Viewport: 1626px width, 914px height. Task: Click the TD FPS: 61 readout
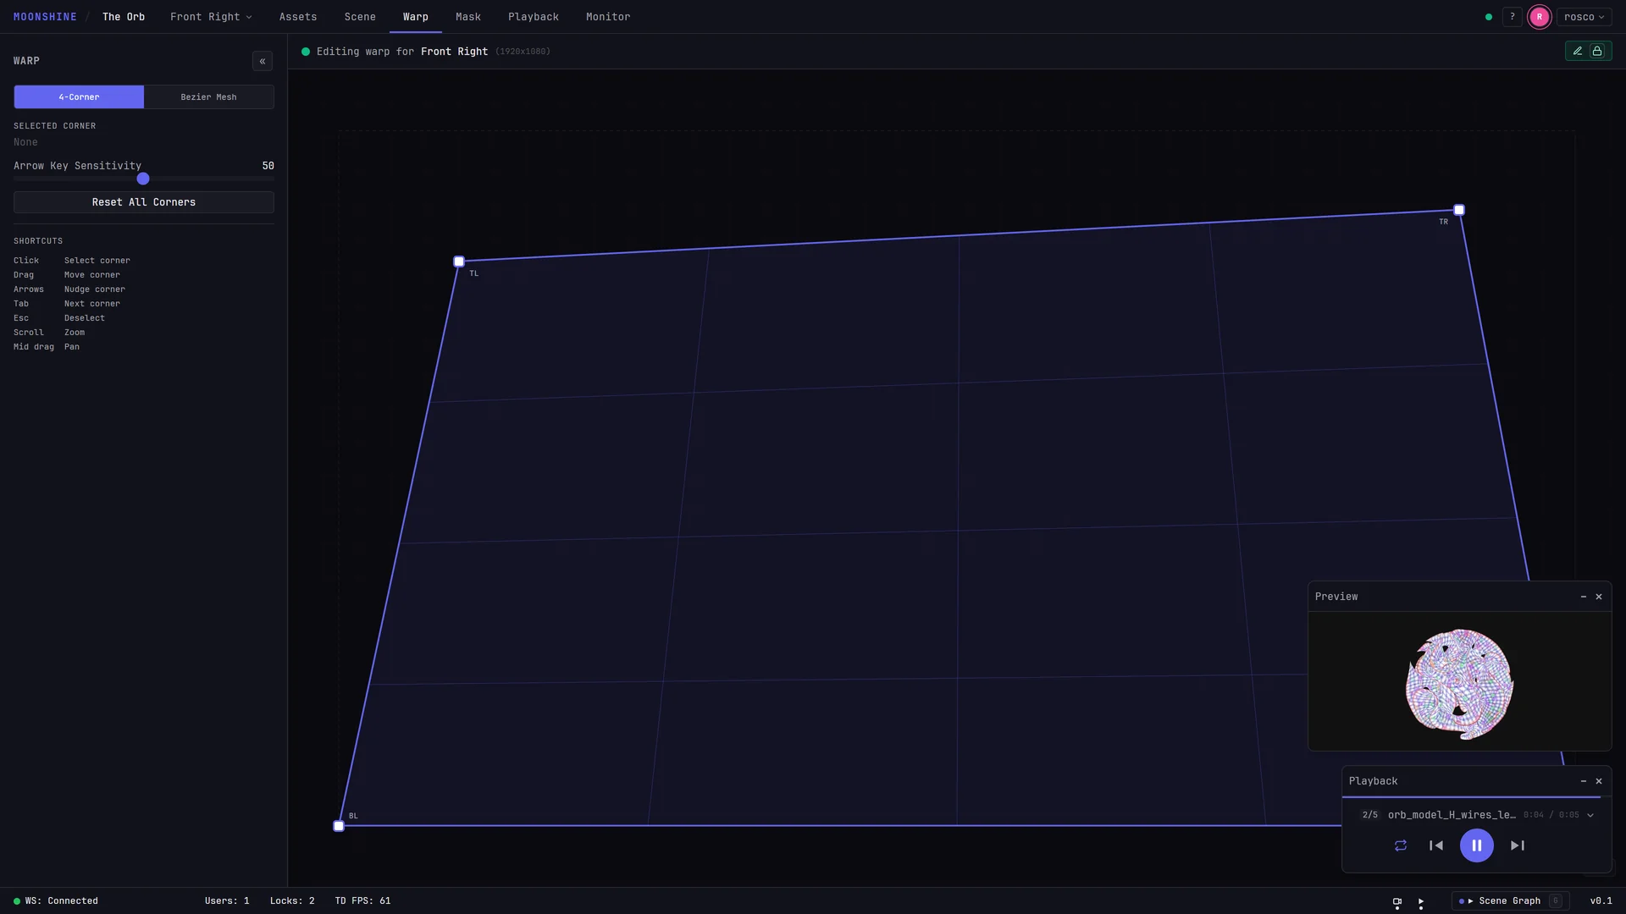point(362,901)
